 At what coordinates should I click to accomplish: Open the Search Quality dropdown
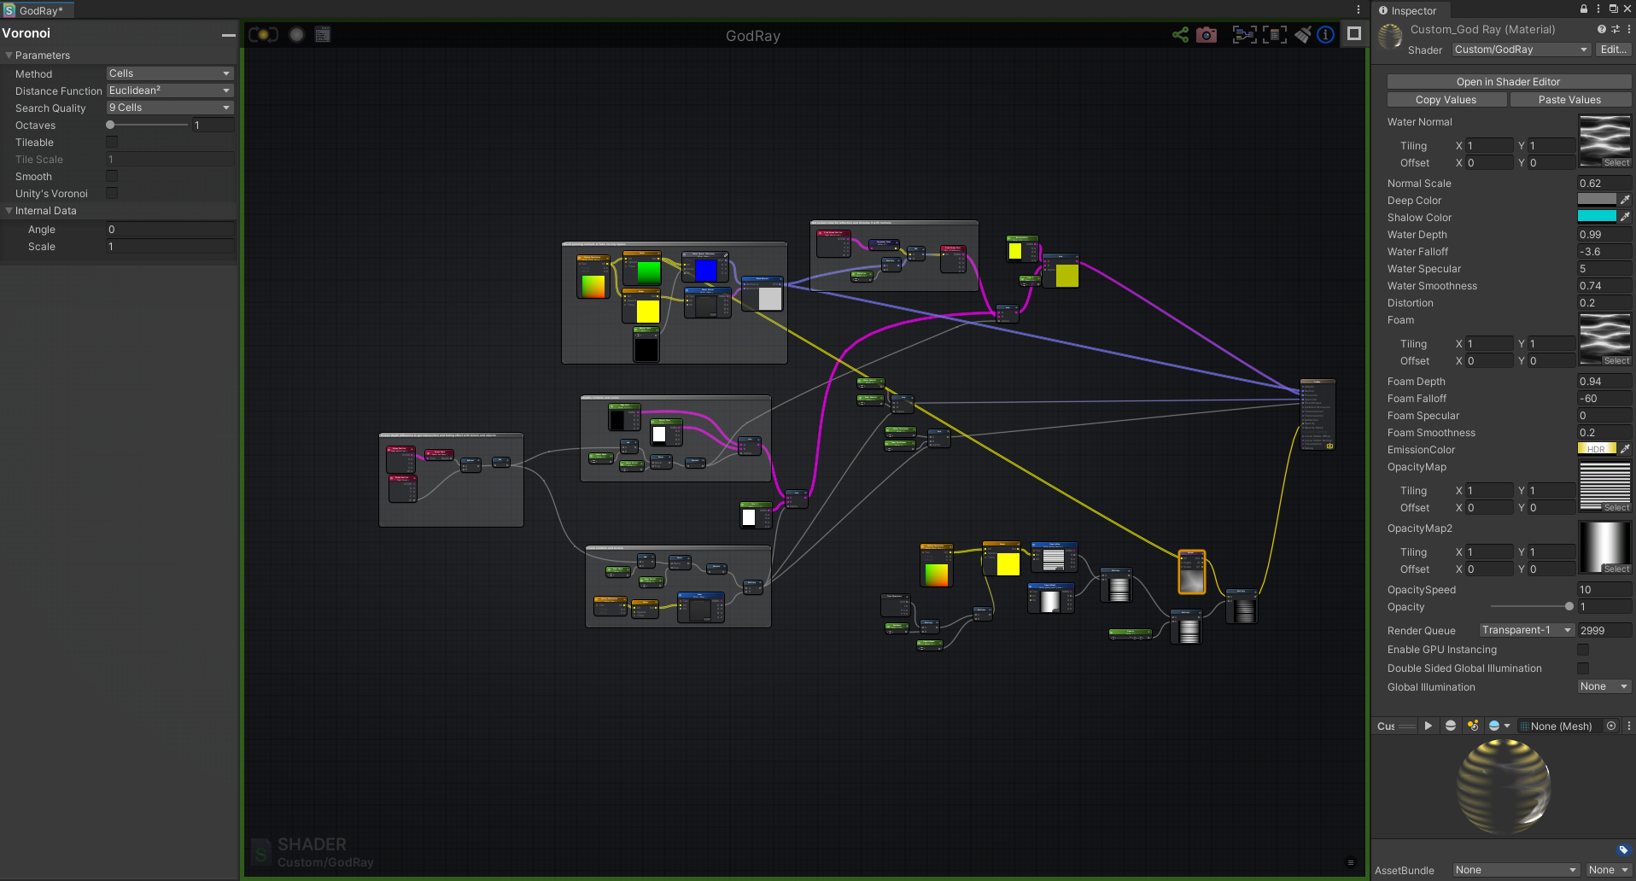tap(170, 108)
